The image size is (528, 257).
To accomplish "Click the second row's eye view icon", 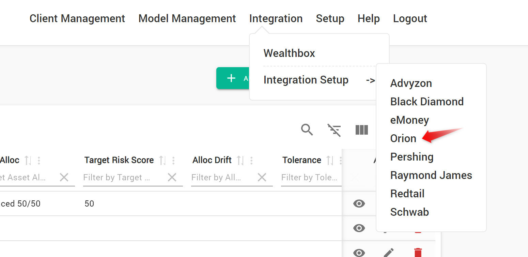I will 359,228.
